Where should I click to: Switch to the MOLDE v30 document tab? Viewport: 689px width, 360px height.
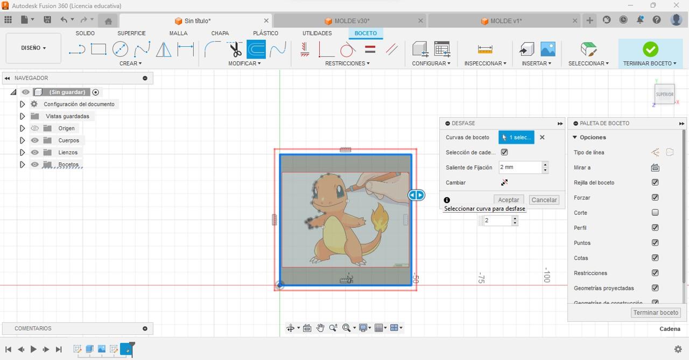(x=351, y=21)
